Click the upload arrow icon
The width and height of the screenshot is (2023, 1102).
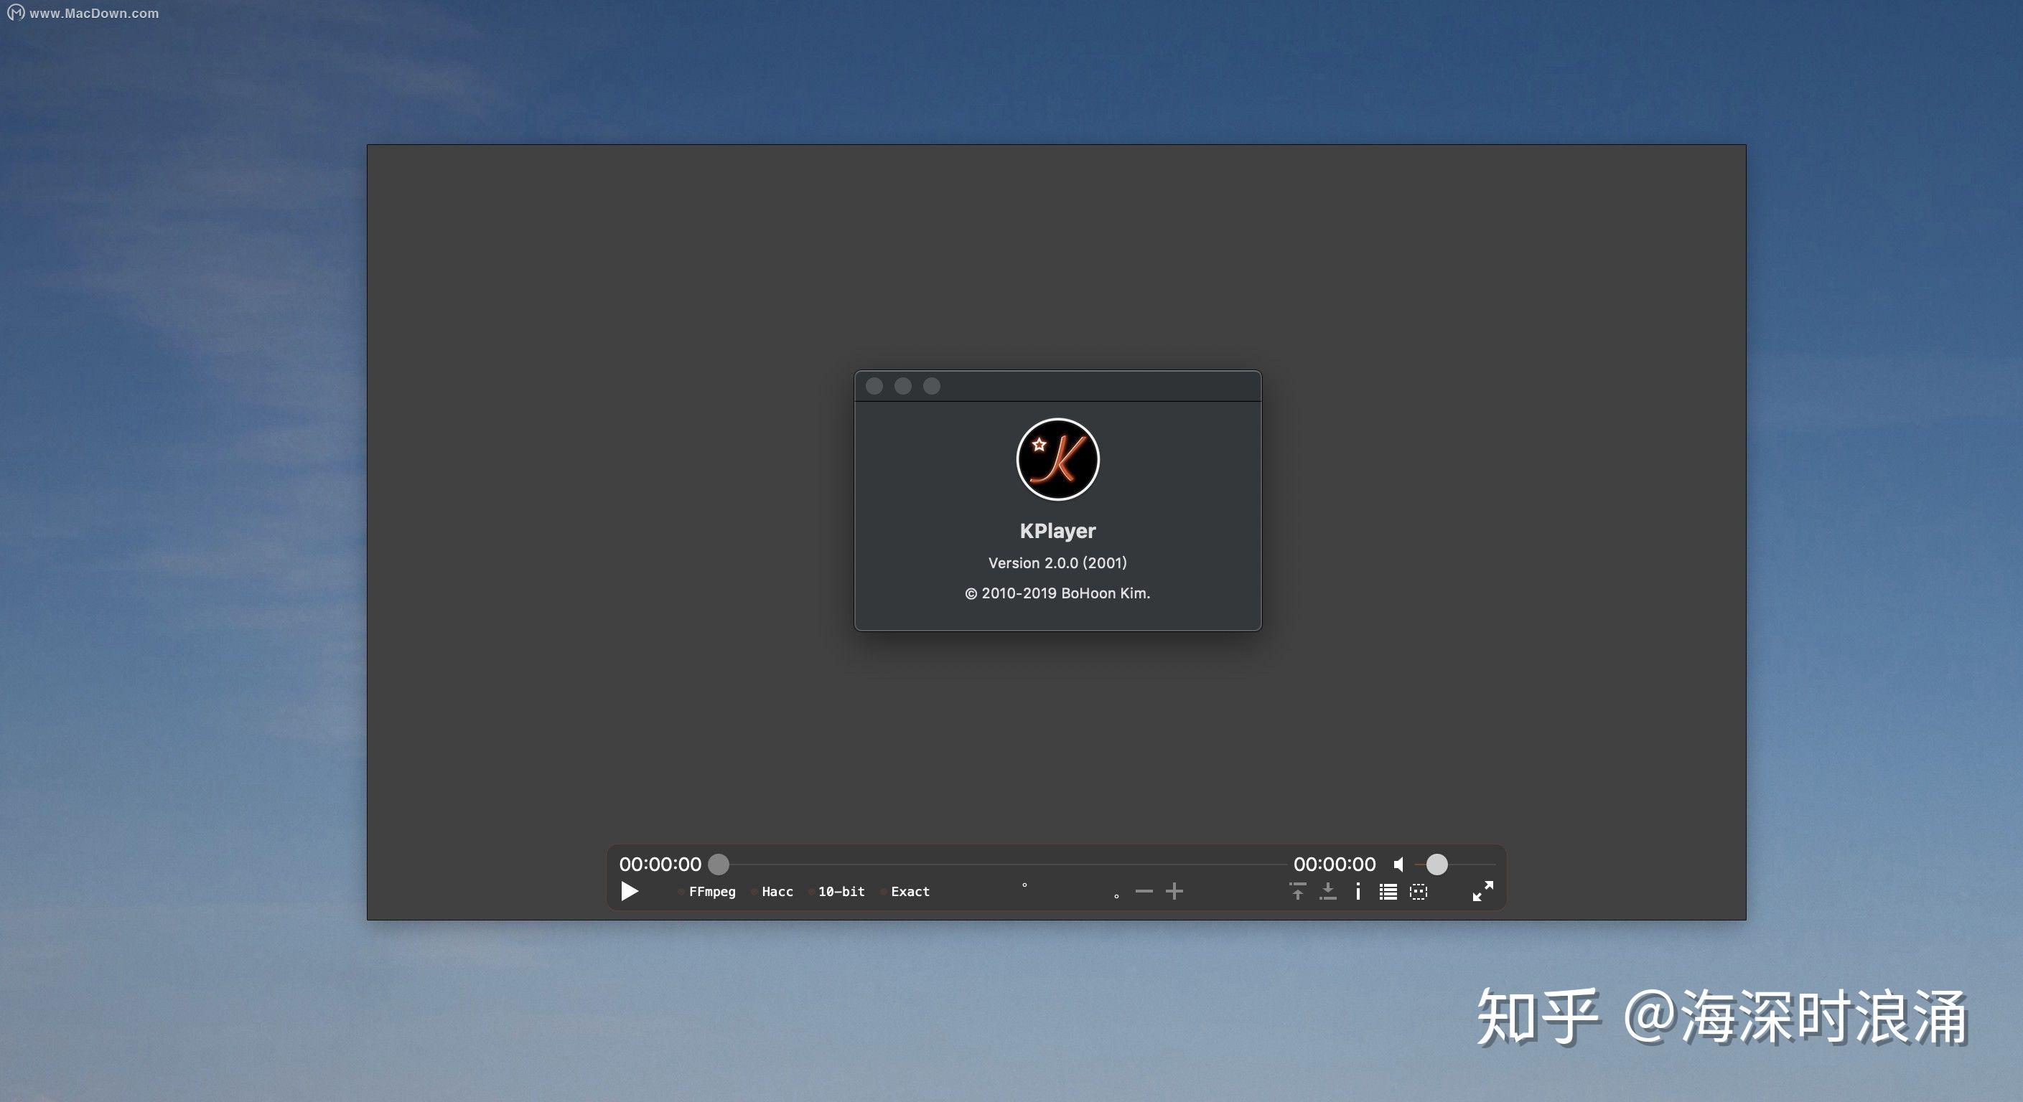1297,891
